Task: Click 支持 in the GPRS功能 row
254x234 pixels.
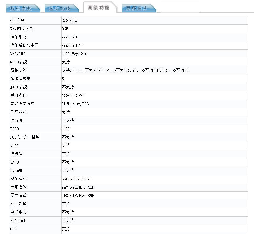Action: pyautogui.click(x=66, y=62)
